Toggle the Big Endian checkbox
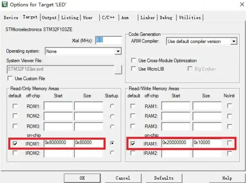246x183 pixels. click(190, 69)
